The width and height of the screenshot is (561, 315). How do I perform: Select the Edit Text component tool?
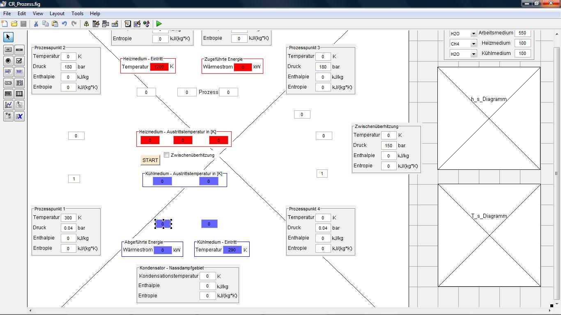[x=8, y=72]
